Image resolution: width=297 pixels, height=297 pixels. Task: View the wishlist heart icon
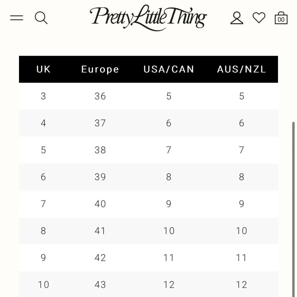tap(259, 18)
